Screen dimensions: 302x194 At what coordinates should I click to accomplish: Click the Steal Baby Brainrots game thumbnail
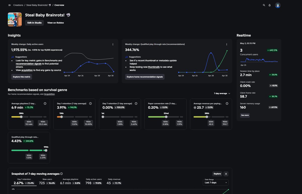[15, 19]
